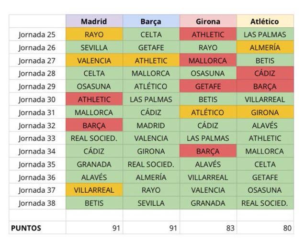Click the Jornada 25 row label
The height and width of the screenshot is (243, 305).
(x=37, y=34)
